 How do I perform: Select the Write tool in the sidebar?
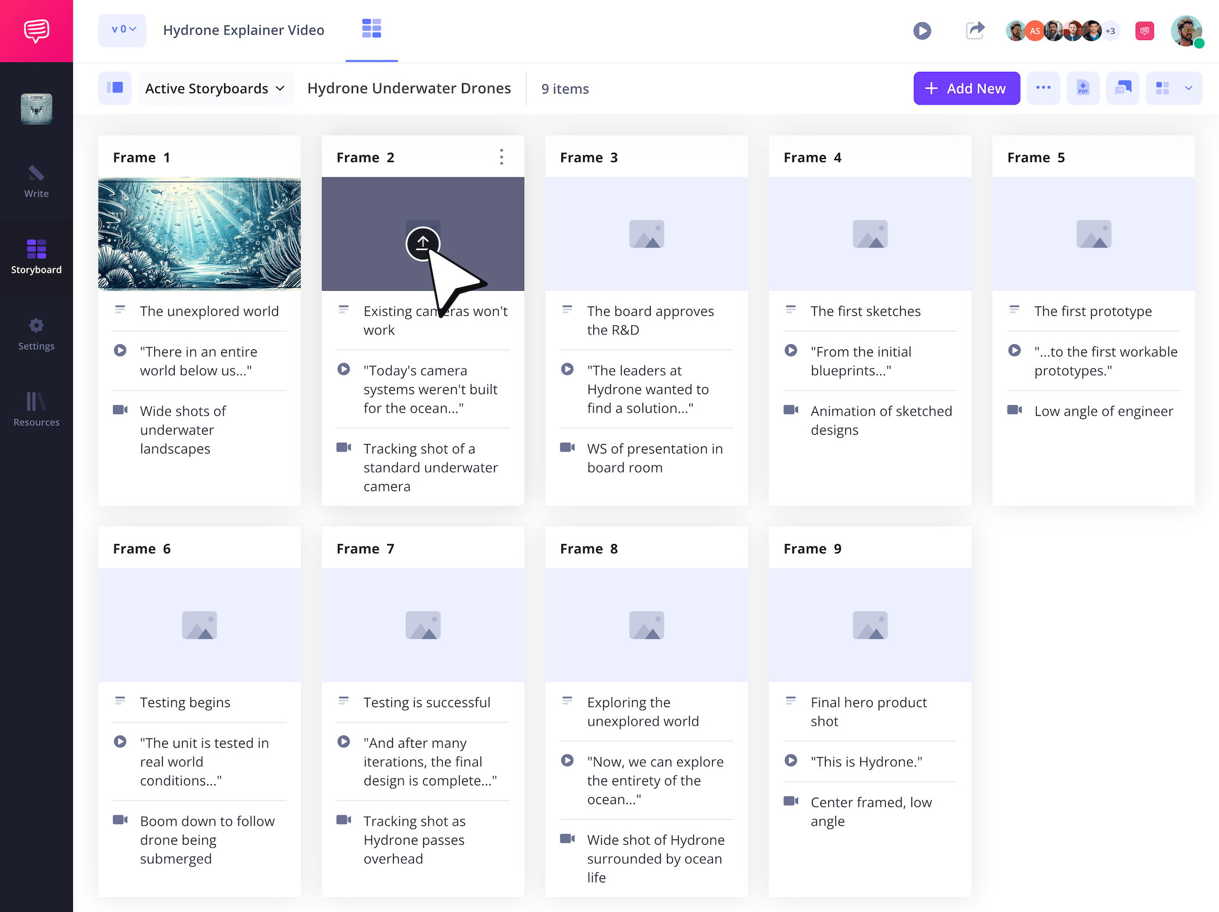tap(36, 182)
